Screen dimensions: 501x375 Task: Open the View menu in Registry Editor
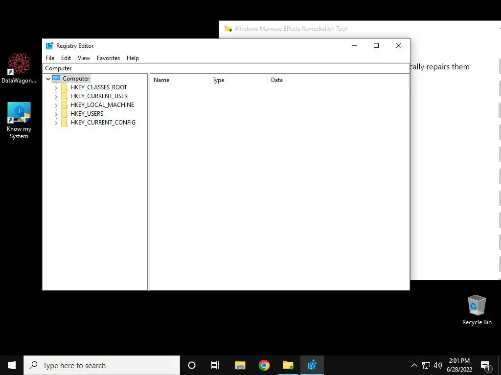84,58
